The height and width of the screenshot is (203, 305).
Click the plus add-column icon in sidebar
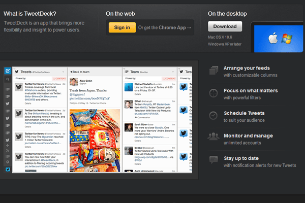click(x=8, y=145)
